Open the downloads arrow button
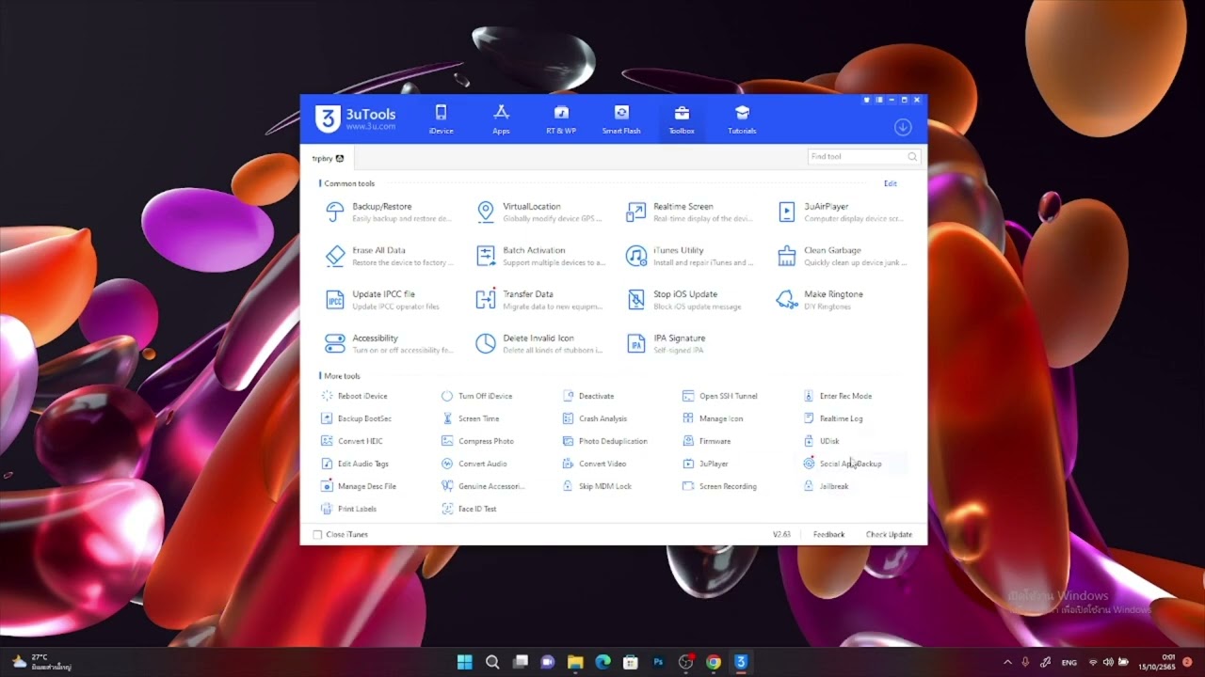1205x677 pixels. point(902,127)
